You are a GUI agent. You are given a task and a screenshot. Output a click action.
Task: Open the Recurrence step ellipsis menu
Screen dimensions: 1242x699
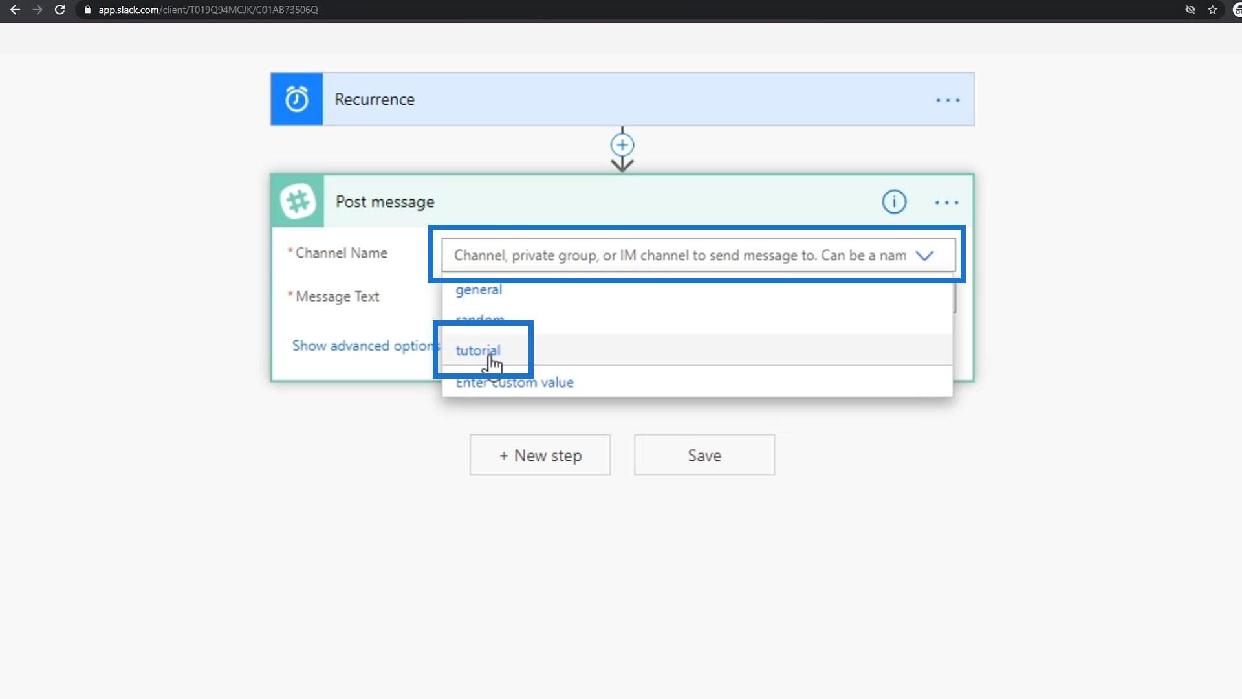[x=948, y=100]
